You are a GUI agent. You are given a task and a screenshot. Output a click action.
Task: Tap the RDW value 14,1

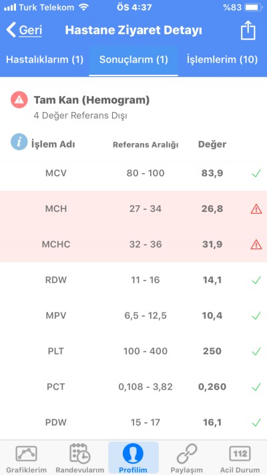[x=212, y=280]
